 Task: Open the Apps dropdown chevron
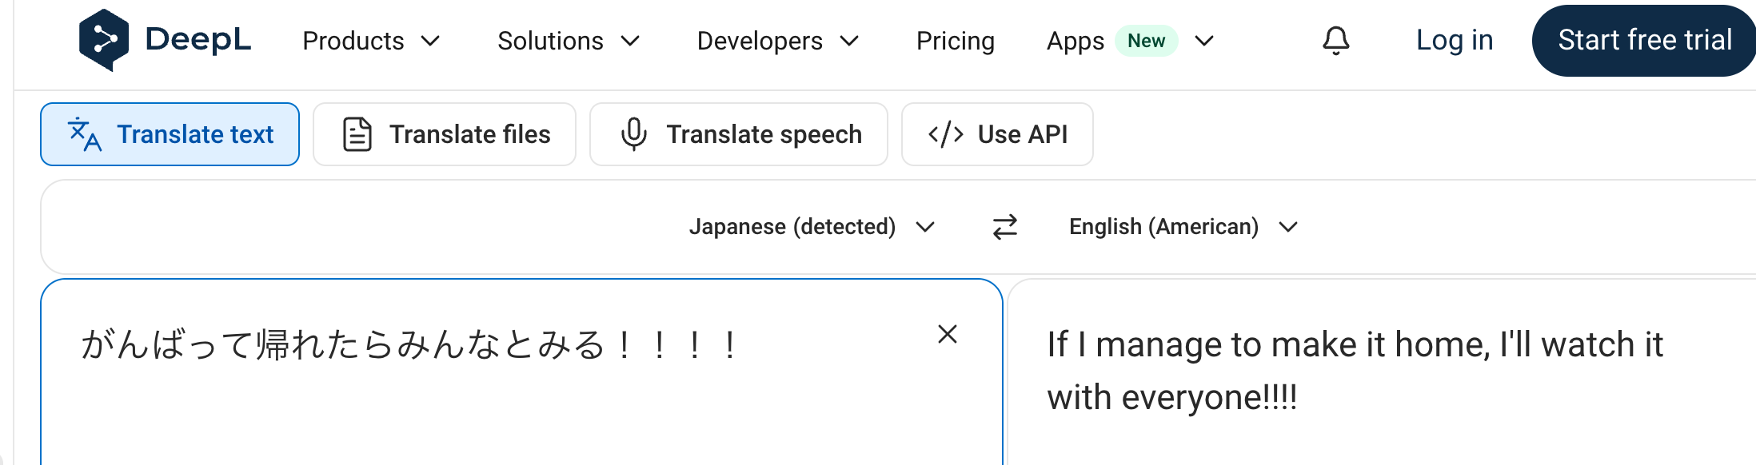click(x=1204, y=41)
